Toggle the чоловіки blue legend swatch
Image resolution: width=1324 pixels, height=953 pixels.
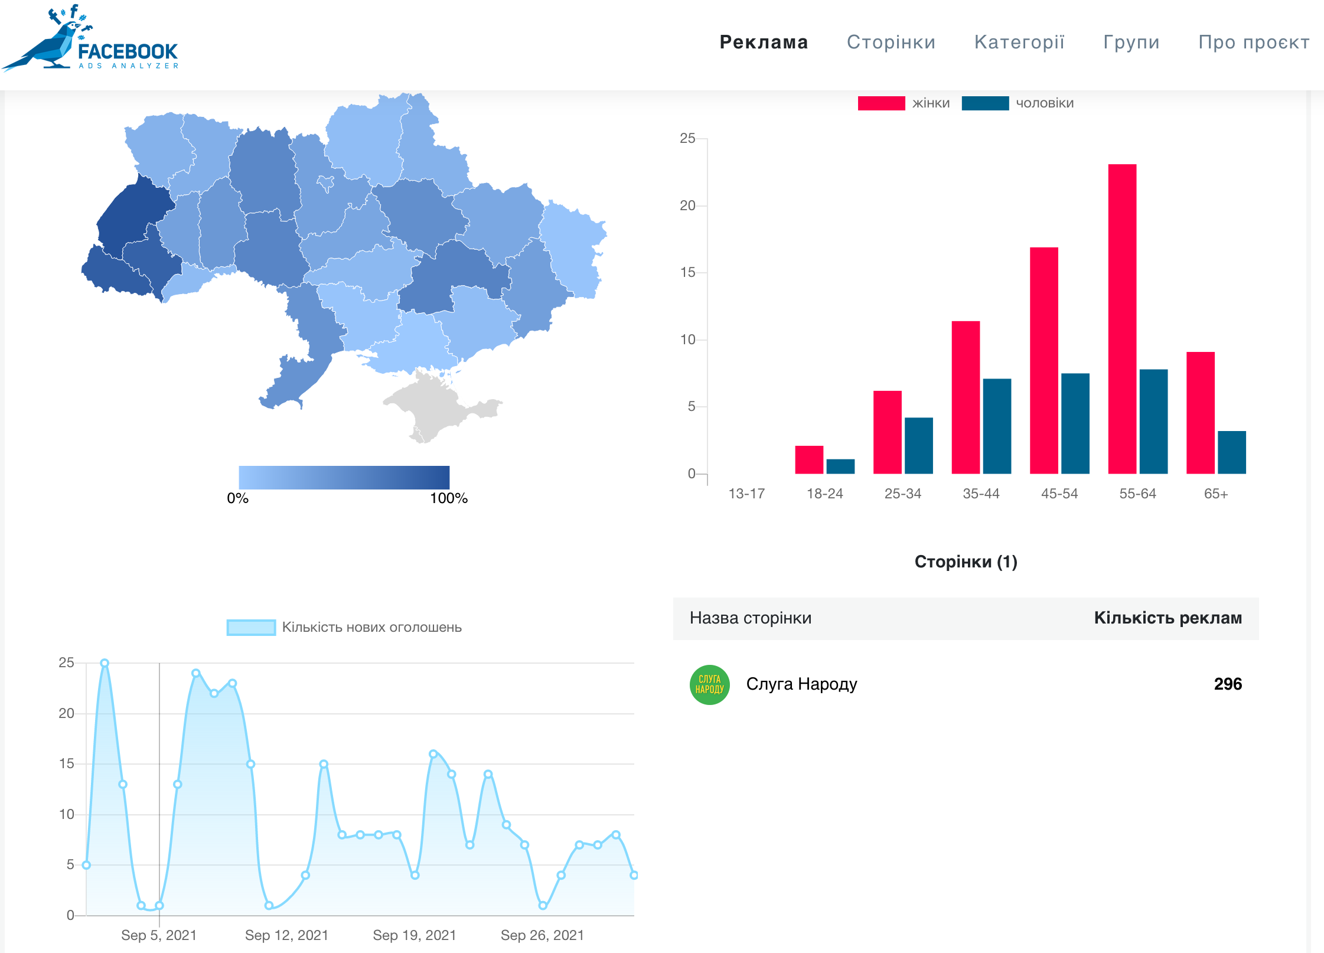pyautogui.click(x=984, y=103)
